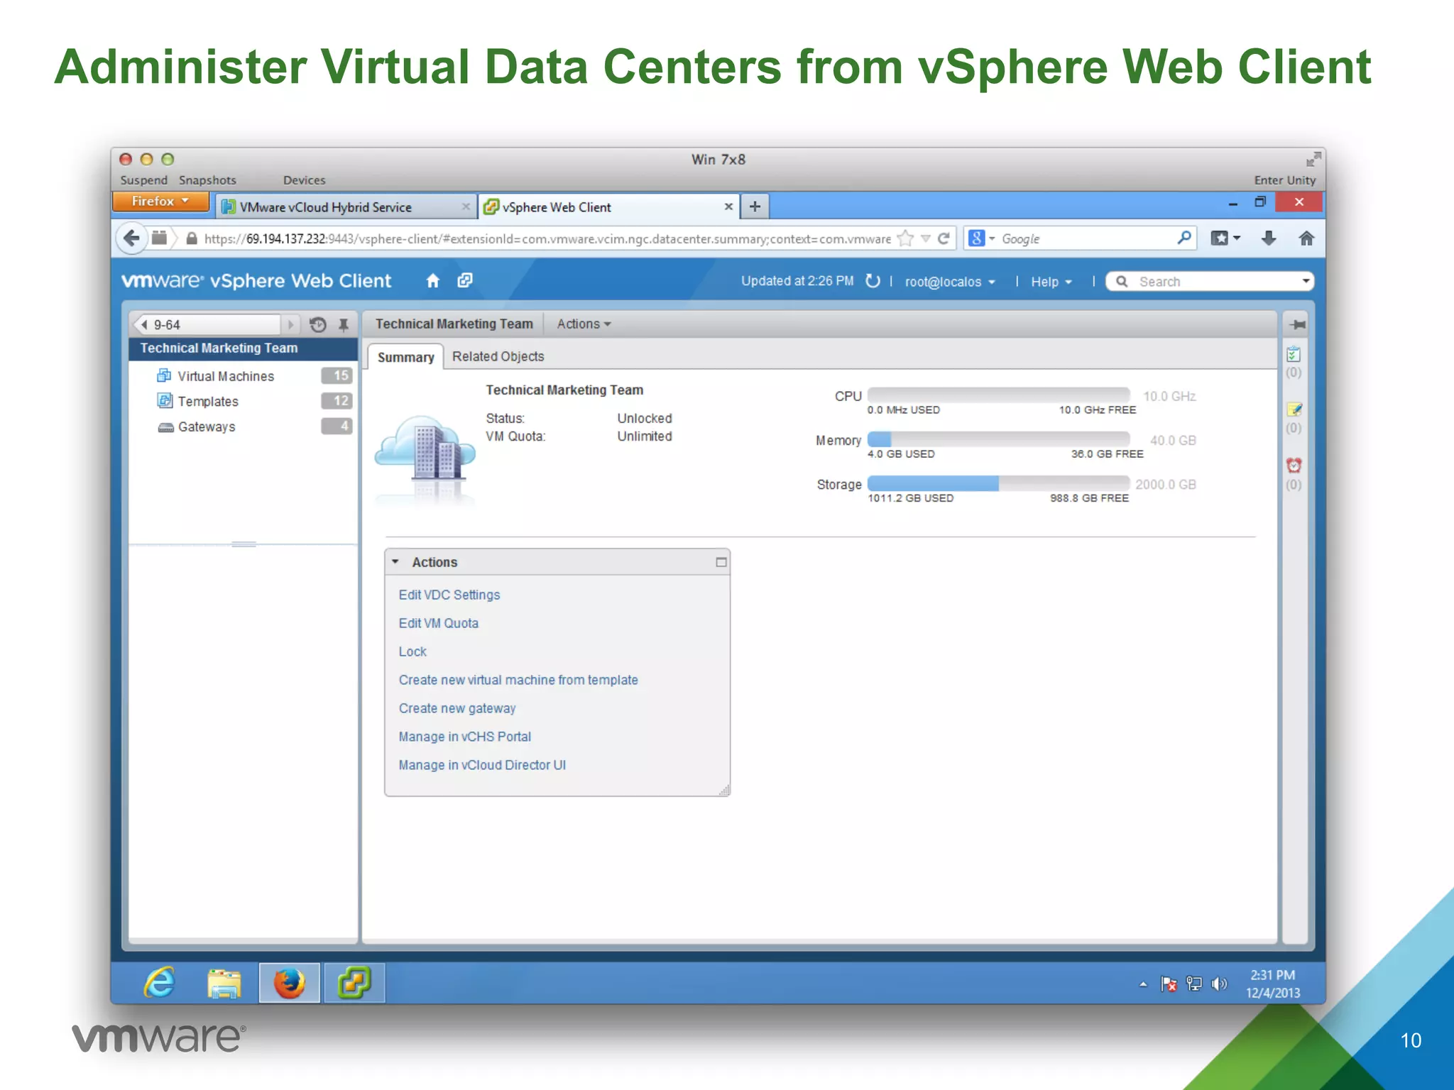
Task: Click Edit VM Quota link
Action: tap(438, 623)
